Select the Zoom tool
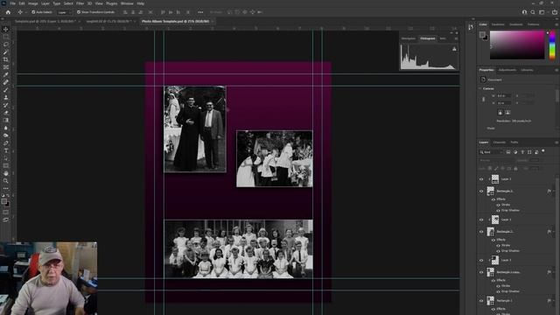560x315 pixels. tap(6, 181)
